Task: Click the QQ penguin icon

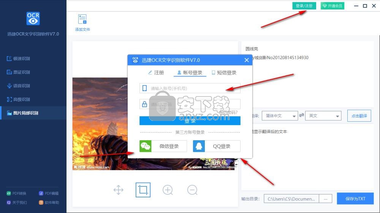Action: click(199, 146)
